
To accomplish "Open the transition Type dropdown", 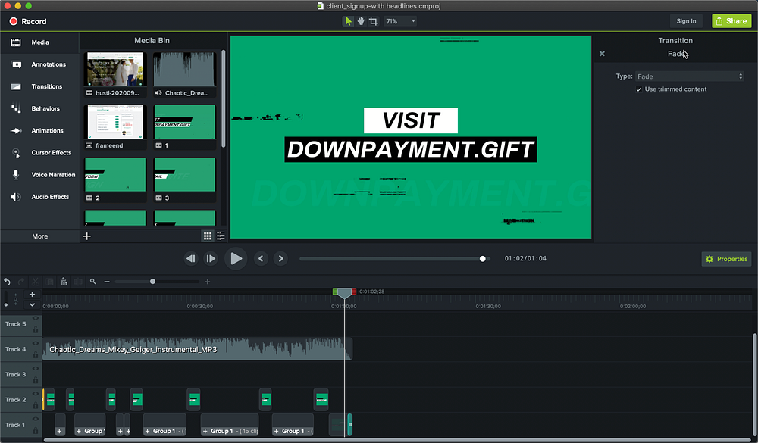I will point(689,76).
